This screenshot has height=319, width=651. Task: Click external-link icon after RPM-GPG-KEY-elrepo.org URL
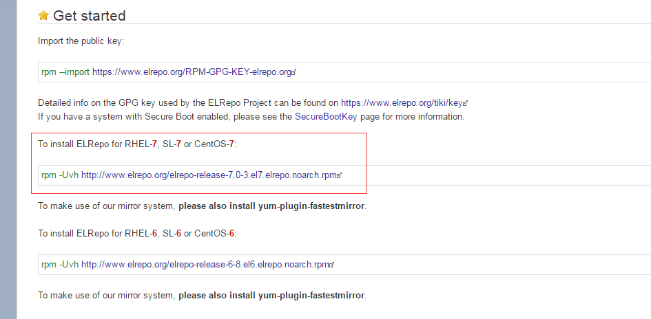293,72
